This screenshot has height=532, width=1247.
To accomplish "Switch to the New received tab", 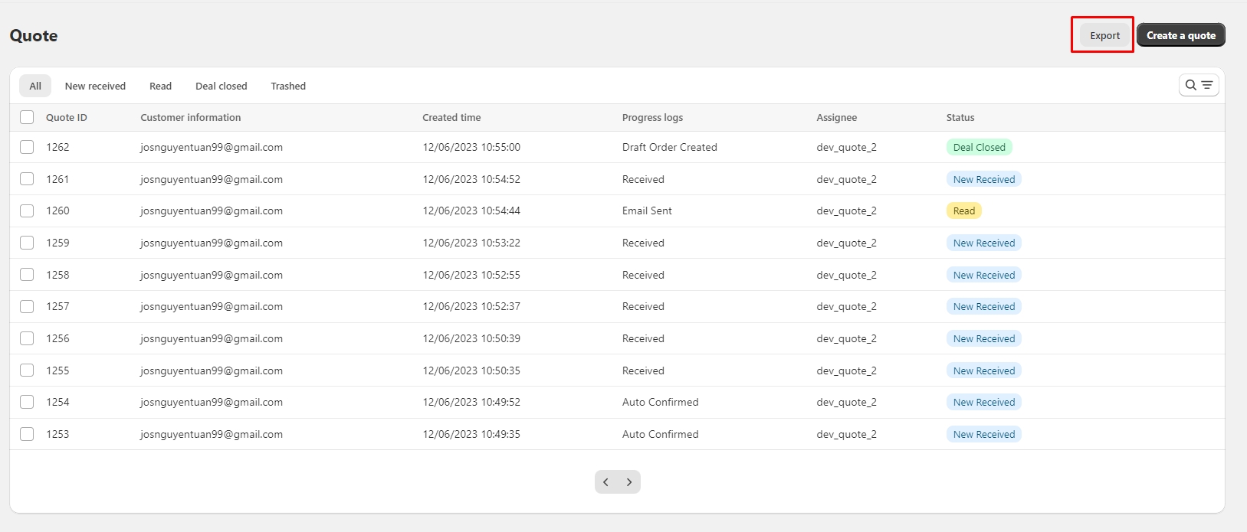I will [95, 86].
